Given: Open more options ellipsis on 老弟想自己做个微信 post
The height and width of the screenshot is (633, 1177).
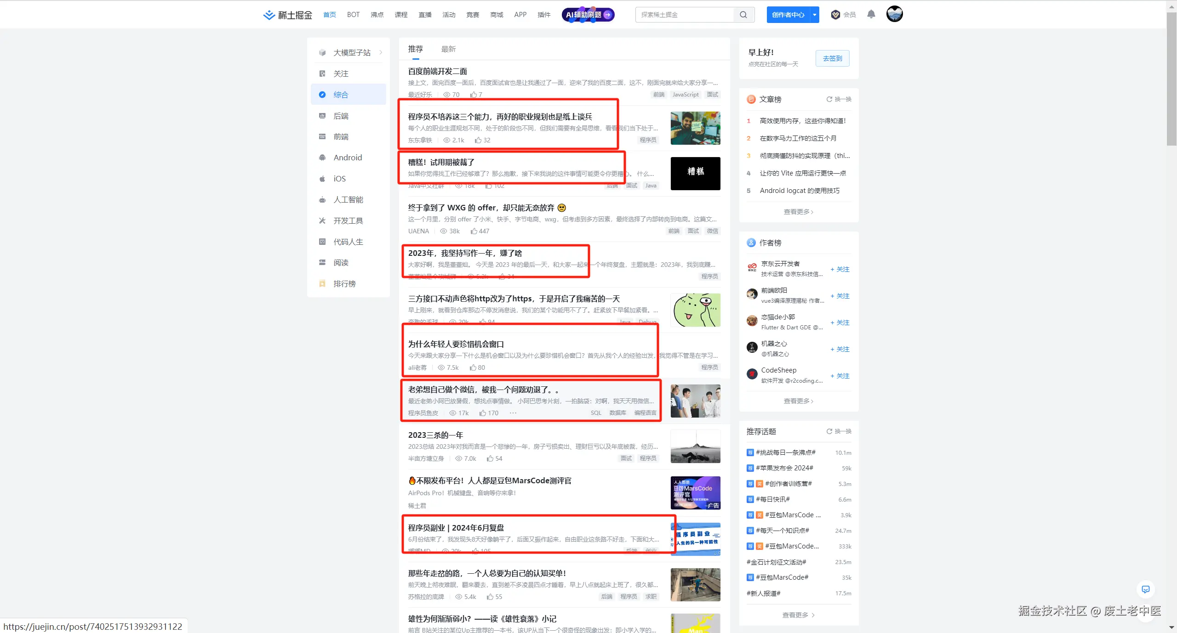Looking at the screenshot, I should (x=513, y=413).
